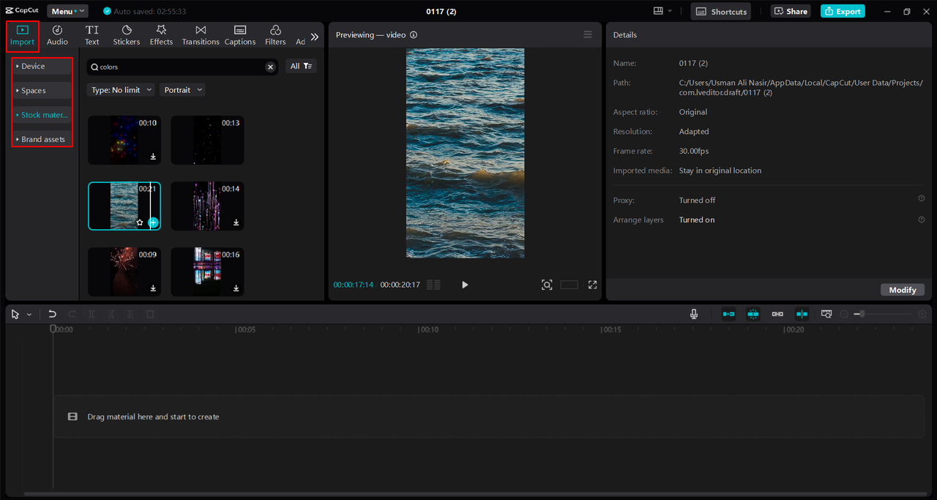Open the preview info icon
This screenshot has width=937, height=500.
(414, 34)
